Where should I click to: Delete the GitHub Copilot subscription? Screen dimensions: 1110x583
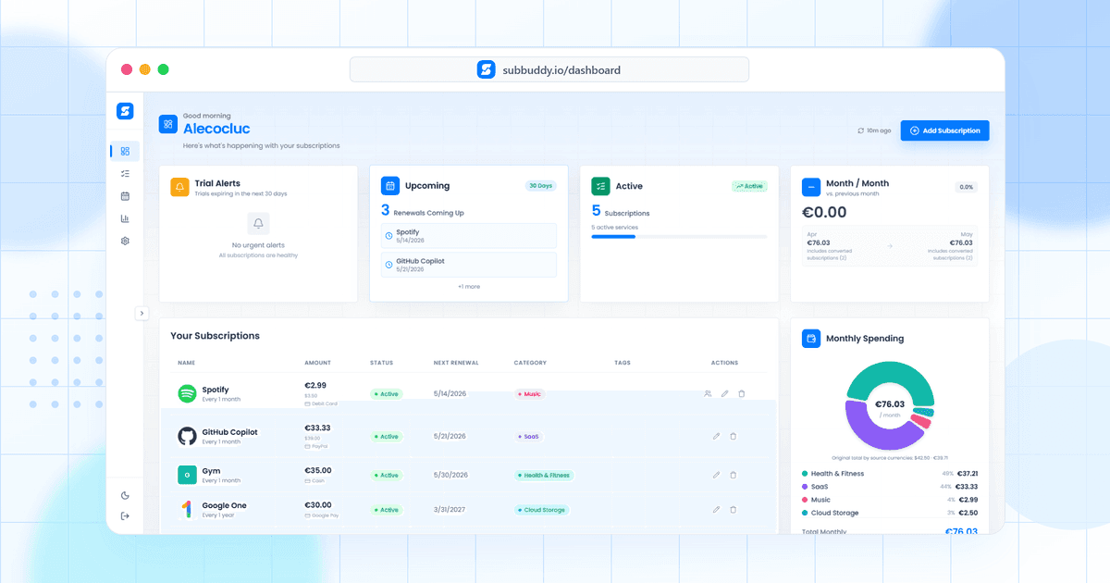click(x=733, y=436)
